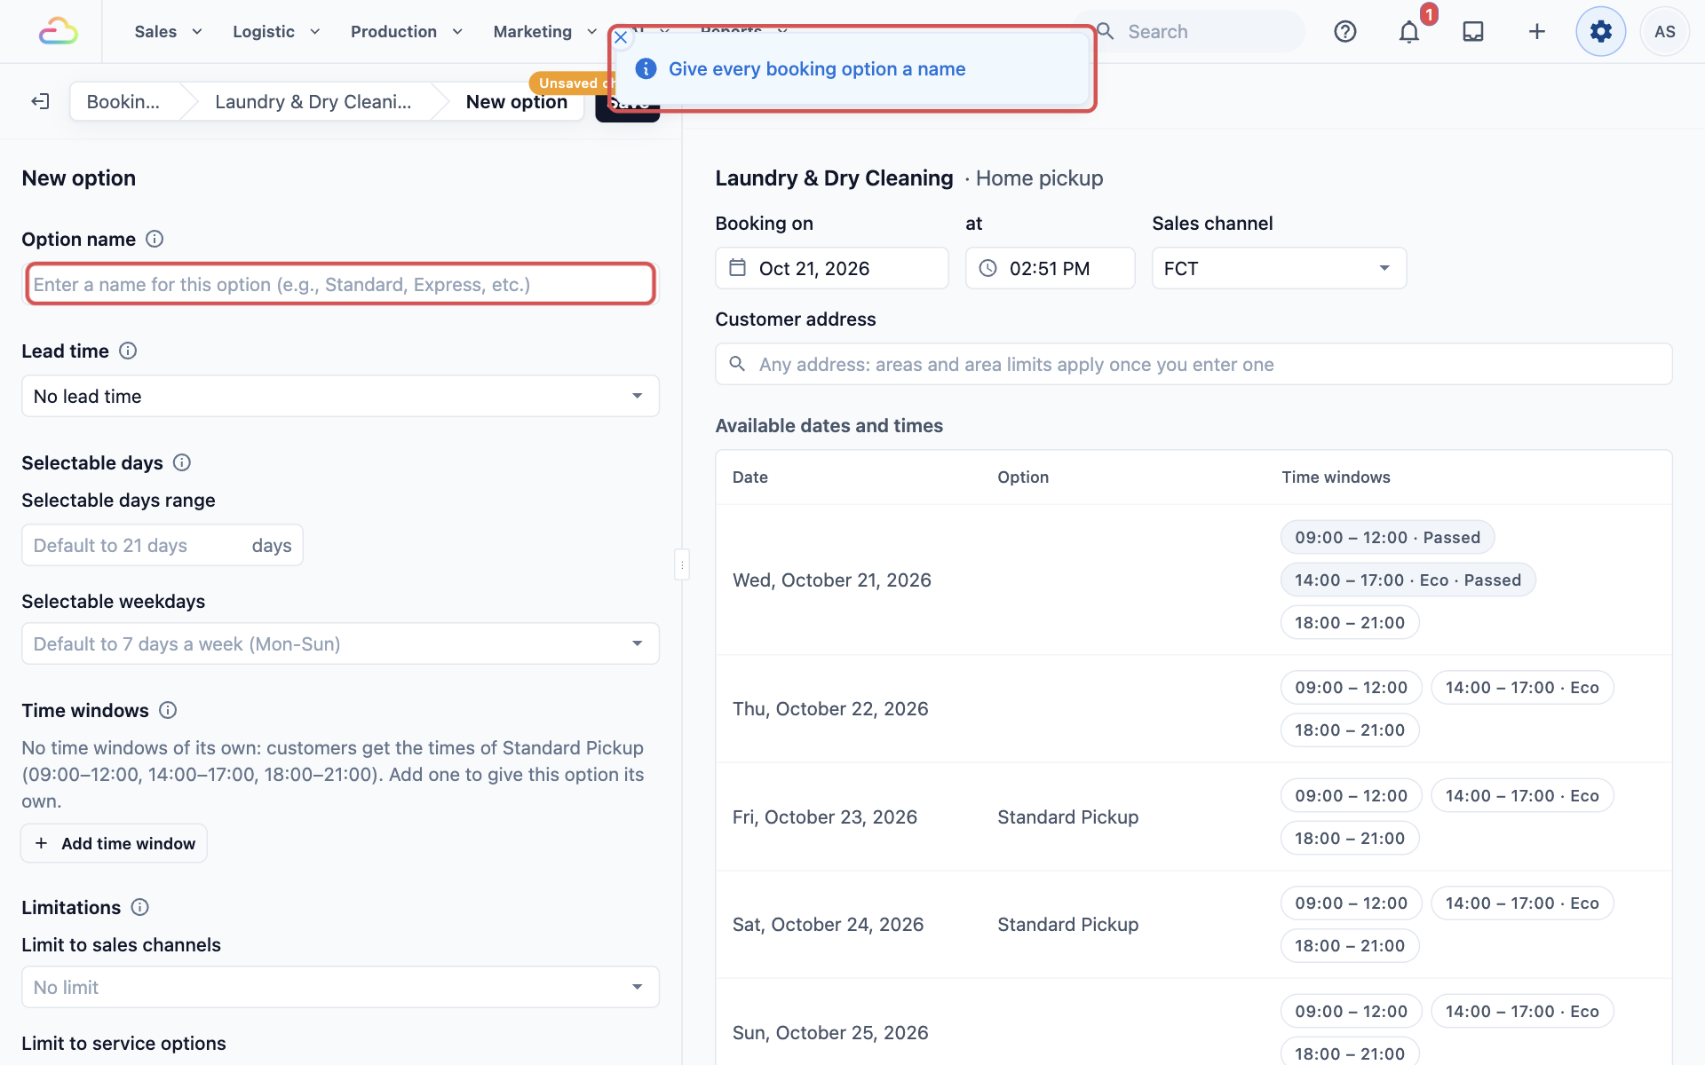1705x1065 pixels.
Task: Open the AS user avatar menu
Action: click(x=1665, y=31)
